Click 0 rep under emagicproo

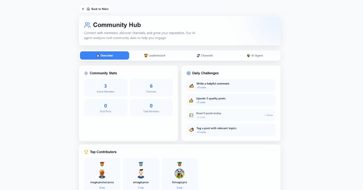[141, 188]
